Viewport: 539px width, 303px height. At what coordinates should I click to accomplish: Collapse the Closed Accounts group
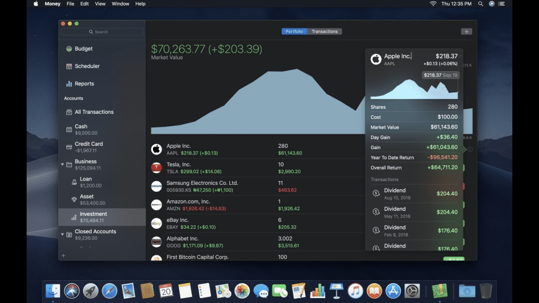(62, 235)
